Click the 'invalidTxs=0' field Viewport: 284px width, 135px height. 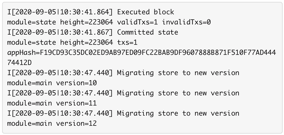186,22
